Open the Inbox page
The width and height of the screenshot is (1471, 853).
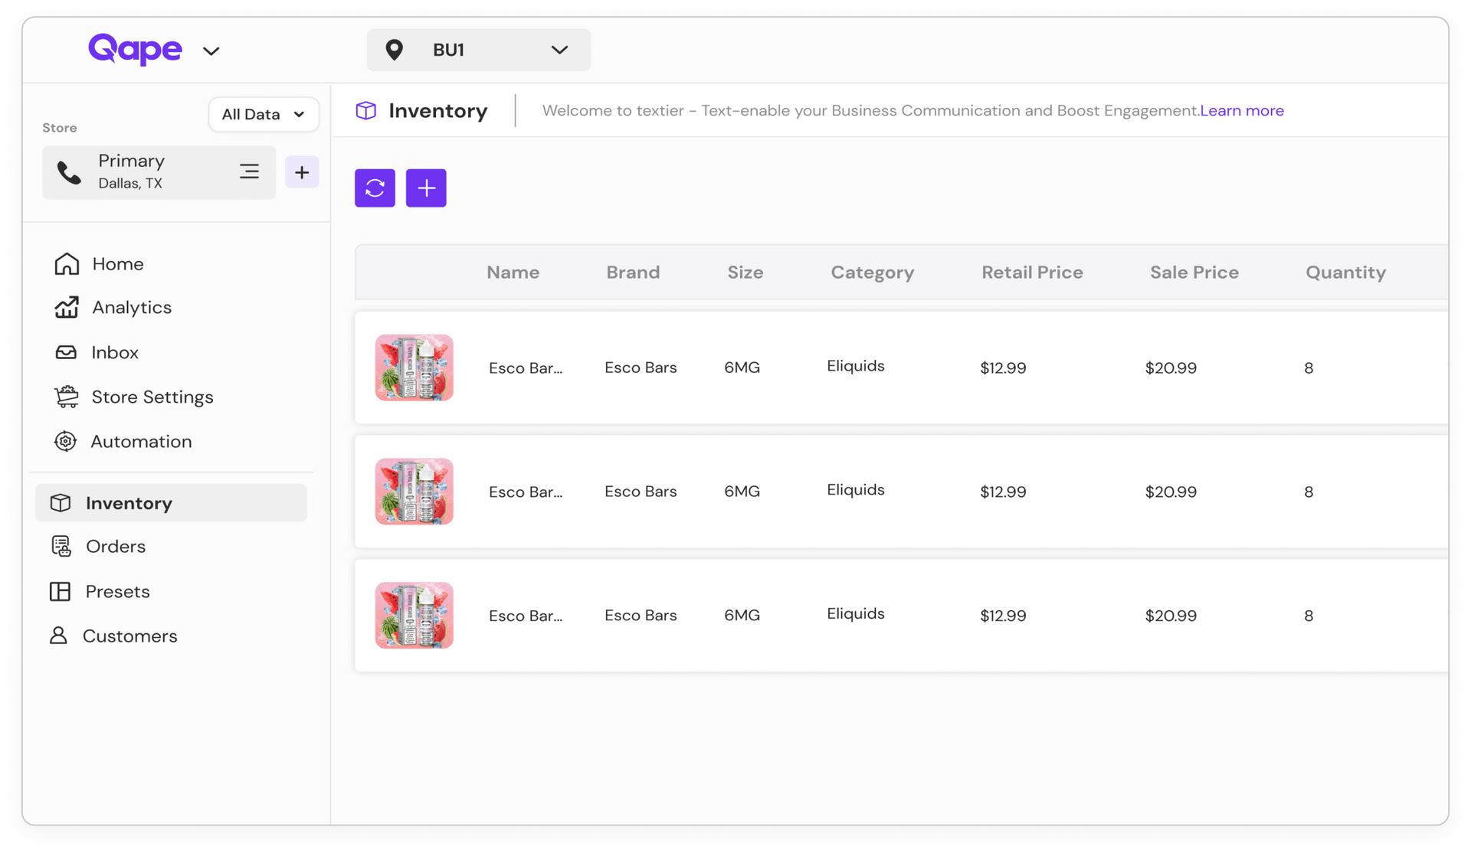tap(114, 352)
